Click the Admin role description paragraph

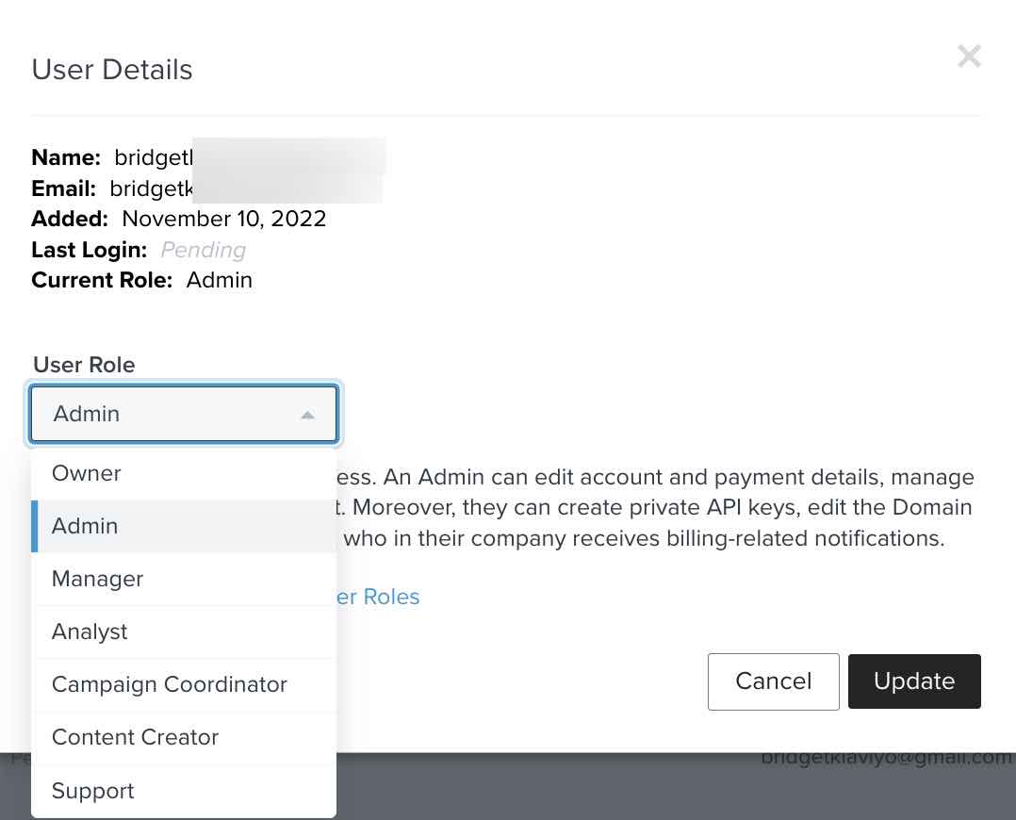click(x=650, y=508)
